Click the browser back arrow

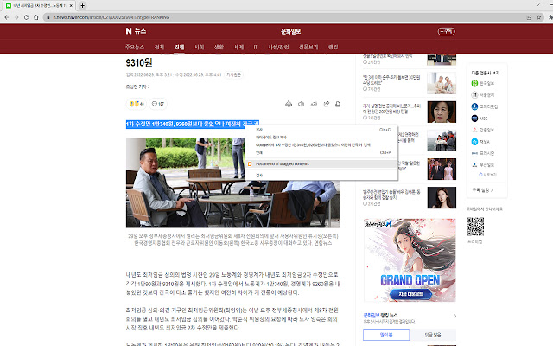tap(7, 17)
